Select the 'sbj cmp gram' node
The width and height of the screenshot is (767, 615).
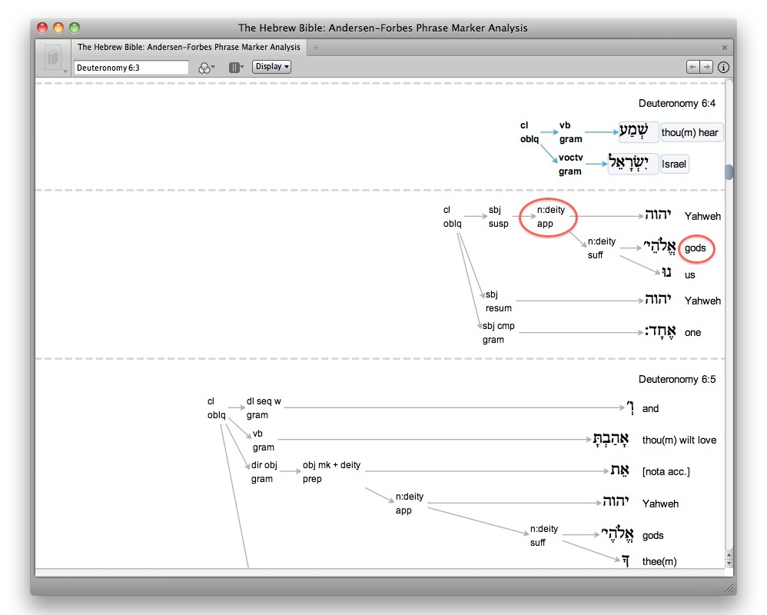point(498,333)
